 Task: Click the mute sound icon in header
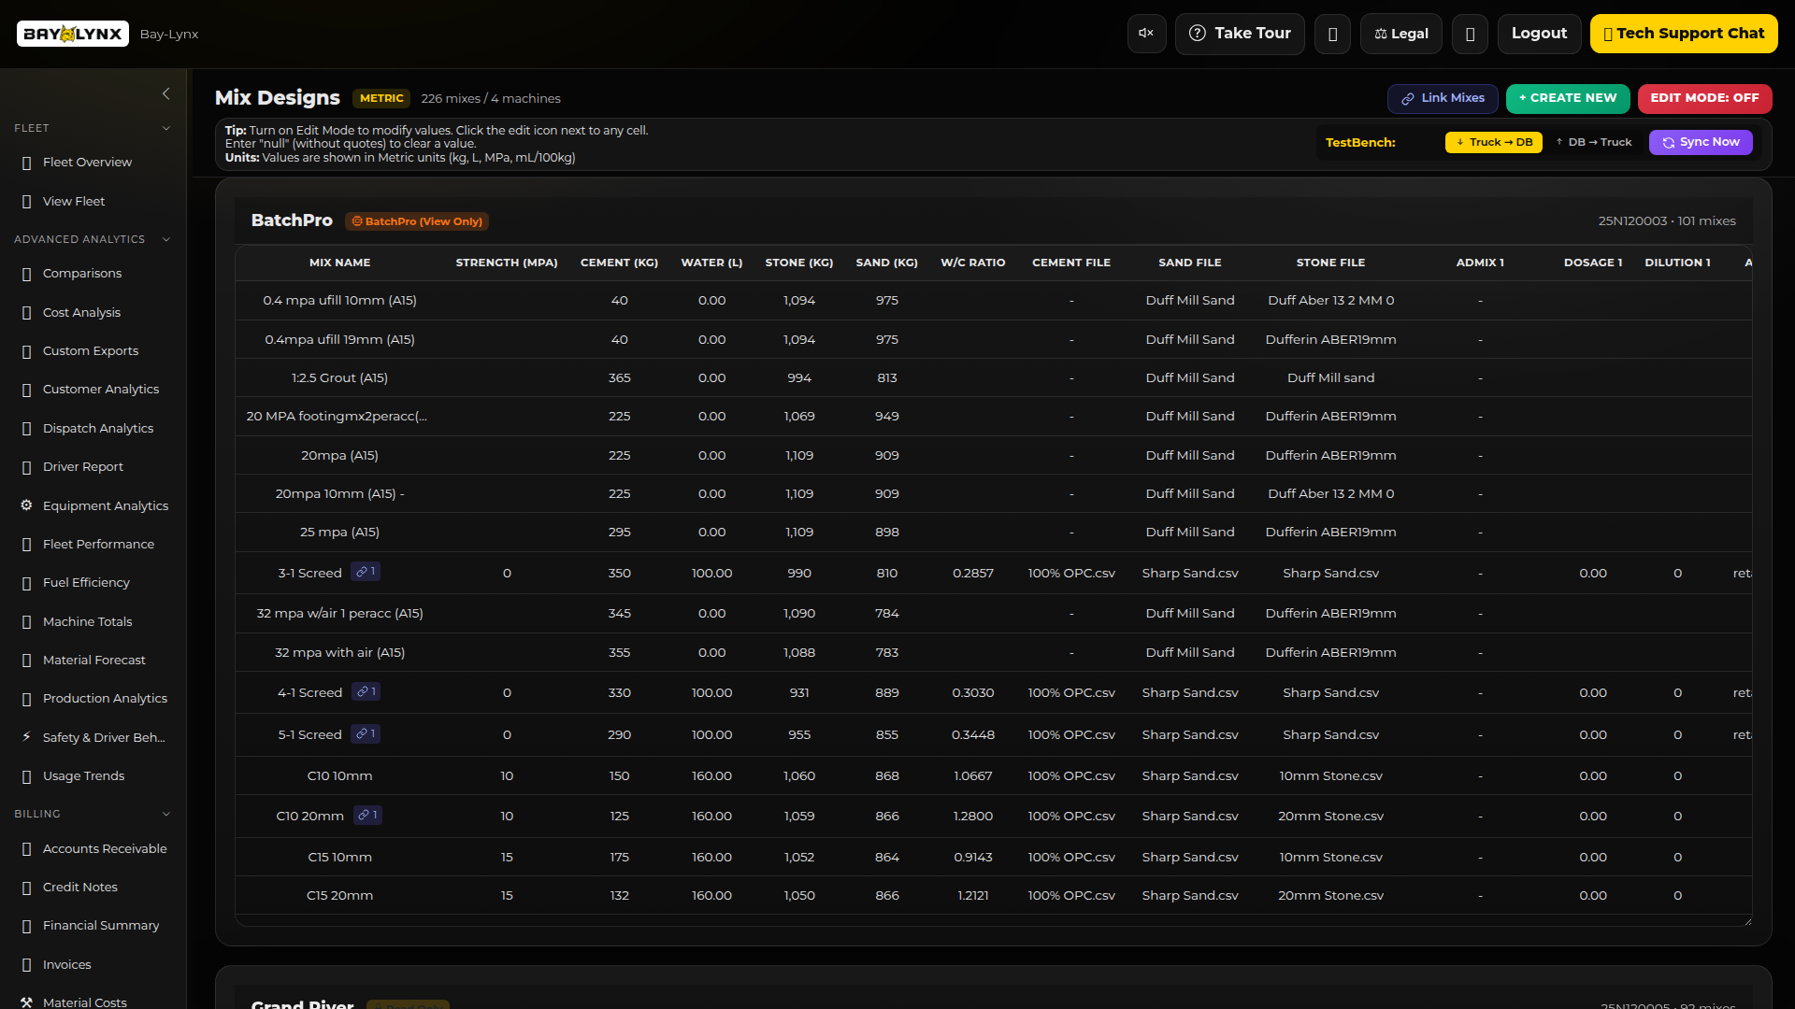point(1146,34)
